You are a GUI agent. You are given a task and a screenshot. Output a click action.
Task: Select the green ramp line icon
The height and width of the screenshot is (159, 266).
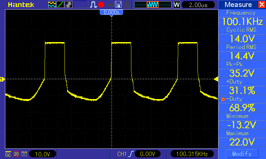[x=60, y=5]
